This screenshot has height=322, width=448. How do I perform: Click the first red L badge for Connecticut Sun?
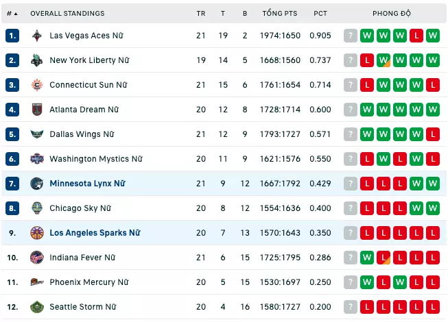(x=367, y=85)
